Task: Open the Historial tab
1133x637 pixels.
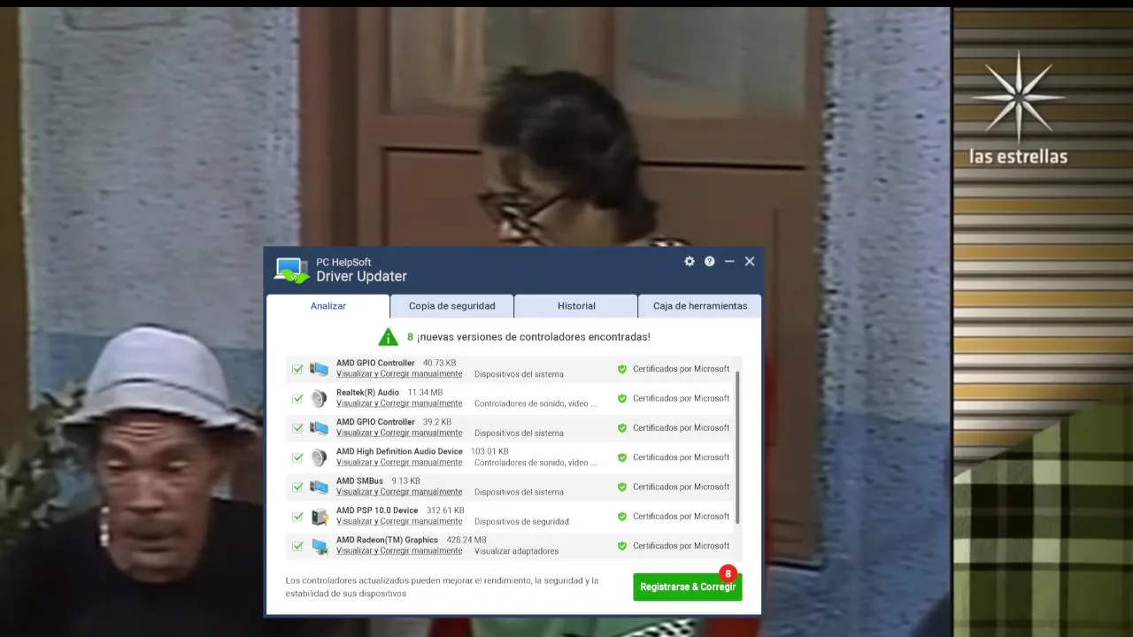Action: 576,306
